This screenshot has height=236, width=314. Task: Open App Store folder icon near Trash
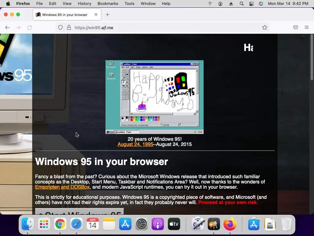pyautogui.click(x=254, y=224)
